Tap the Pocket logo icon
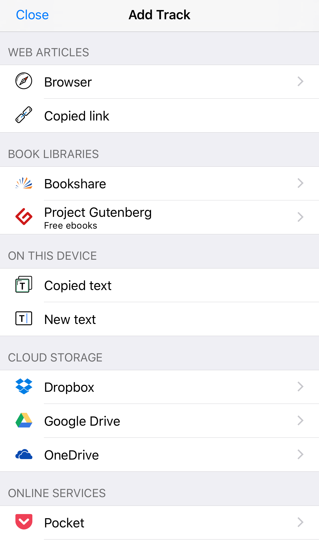The image size is (319, 540). coord(24,522)
